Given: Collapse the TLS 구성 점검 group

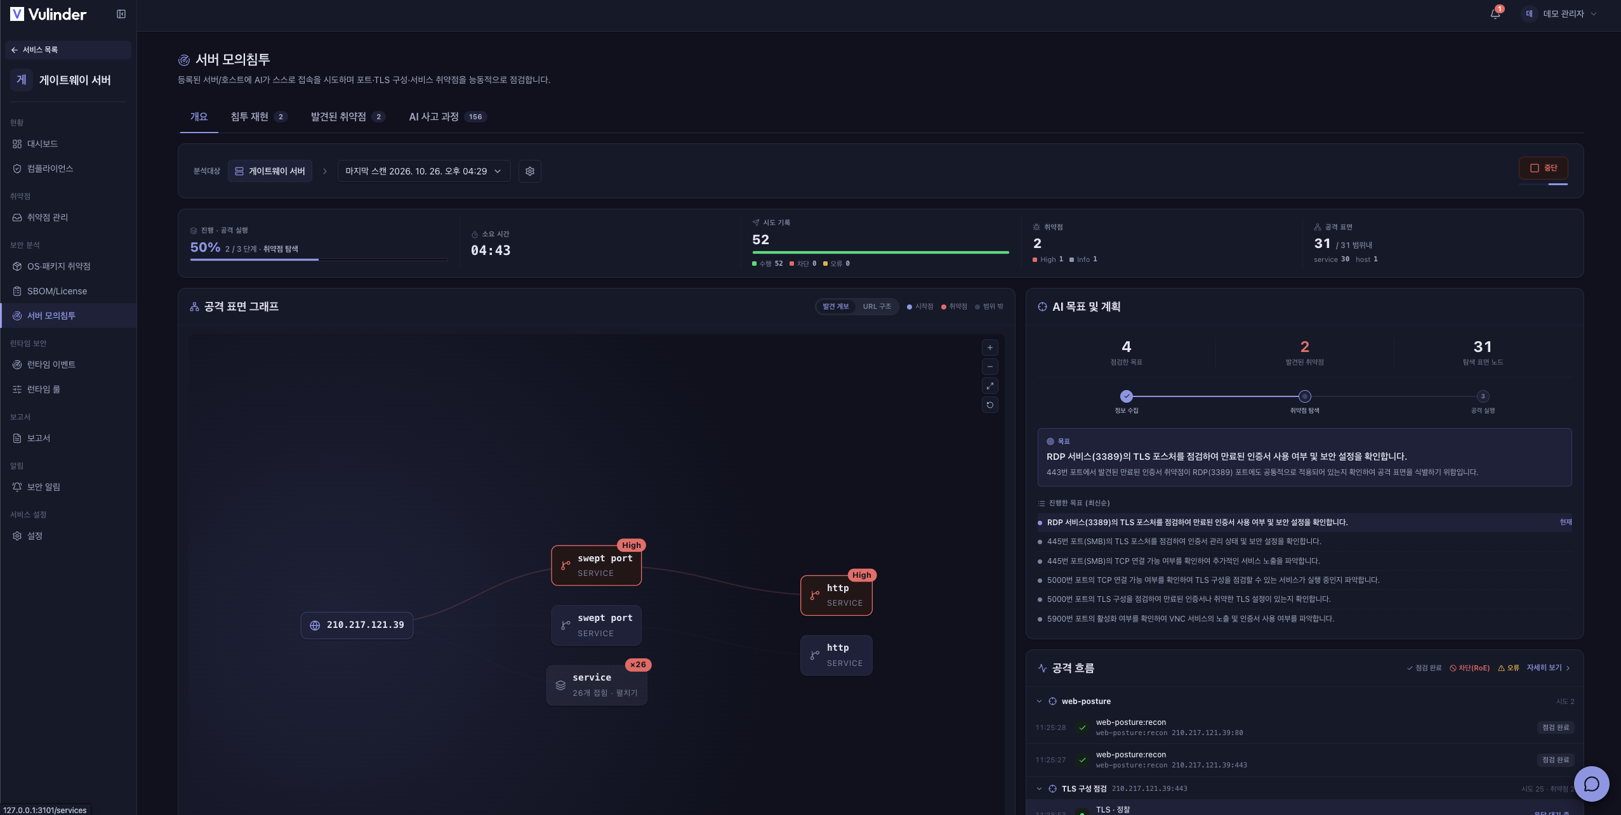Looking at the screenshot, I should [x=1039, y=789].
